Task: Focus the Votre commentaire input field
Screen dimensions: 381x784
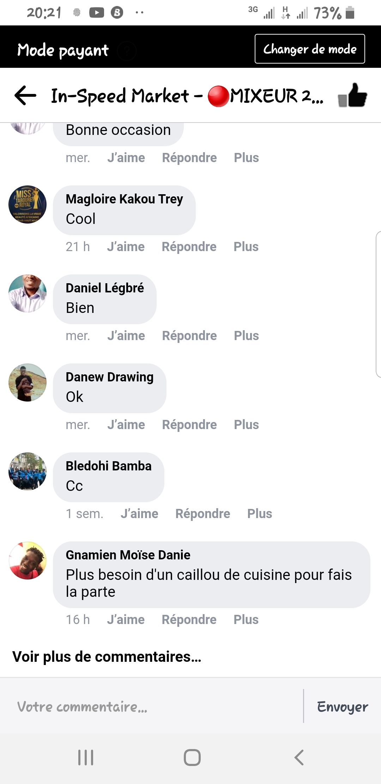Action: 152,707
